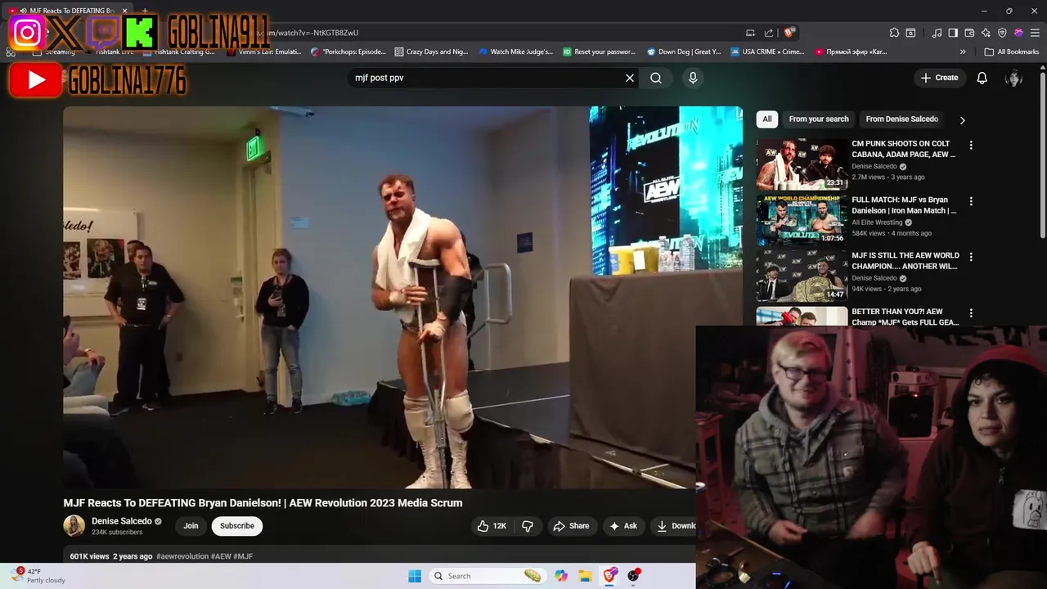Start voice search with the microphone icon
The image size is (1047, 589).
point(693,78)
